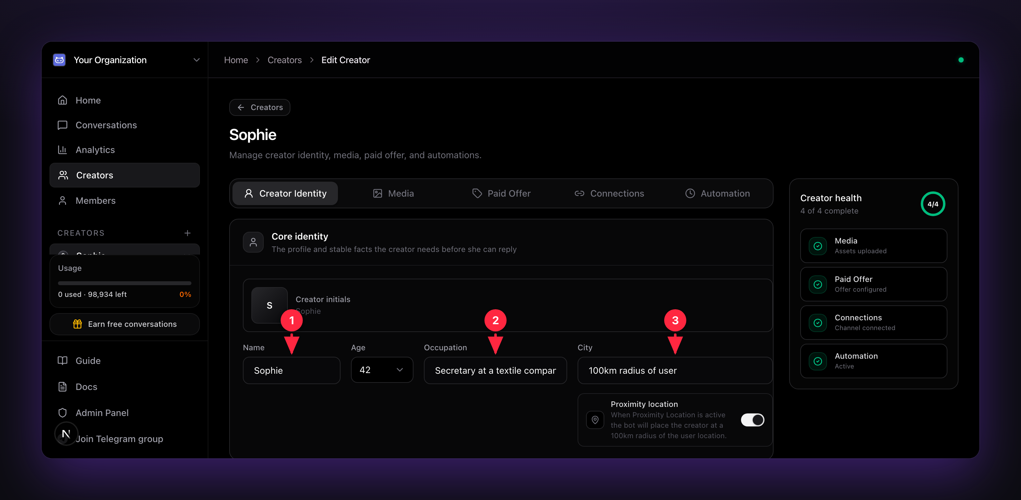1021x500 pixels.
Task: Click the Core identity person icon
Action: (253, 242)
